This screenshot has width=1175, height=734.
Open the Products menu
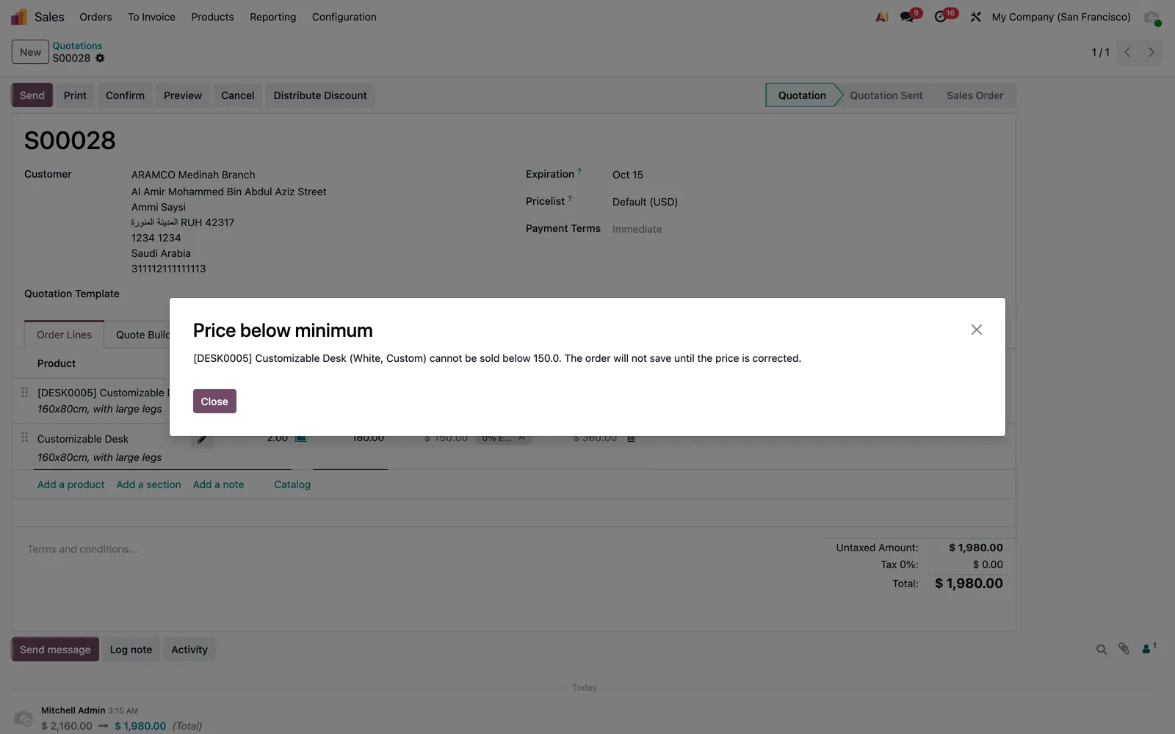click(x=212, y=17)
